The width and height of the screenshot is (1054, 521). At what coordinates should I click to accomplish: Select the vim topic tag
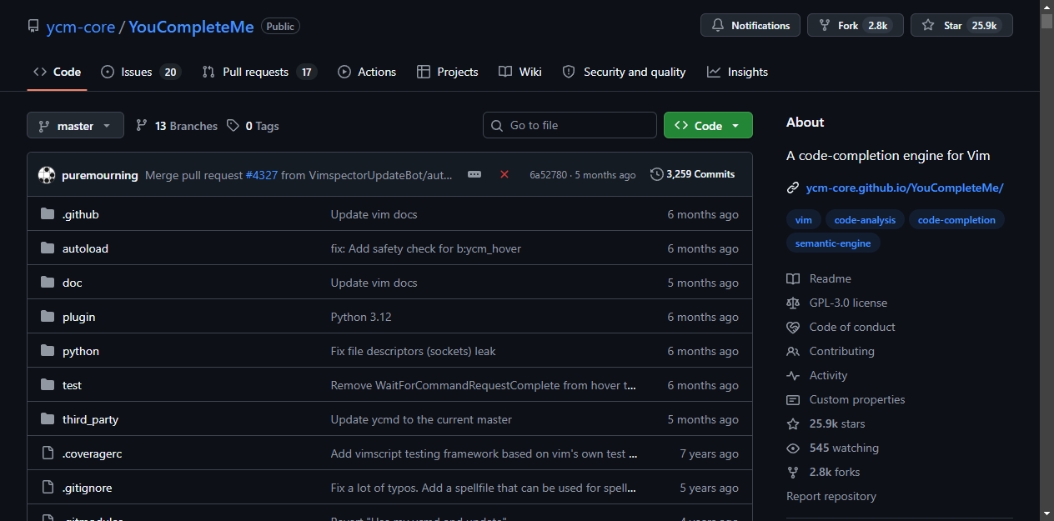804,220
